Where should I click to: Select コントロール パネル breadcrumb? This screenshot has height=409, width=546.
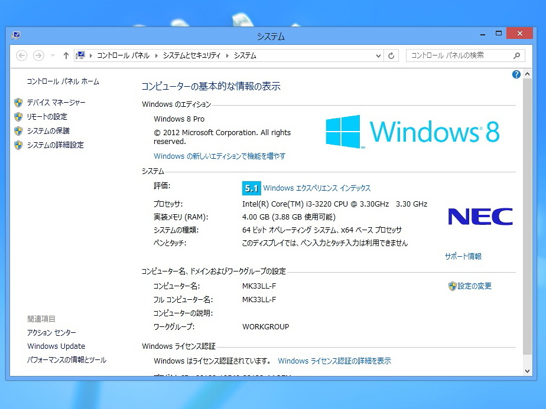point(123,55)
